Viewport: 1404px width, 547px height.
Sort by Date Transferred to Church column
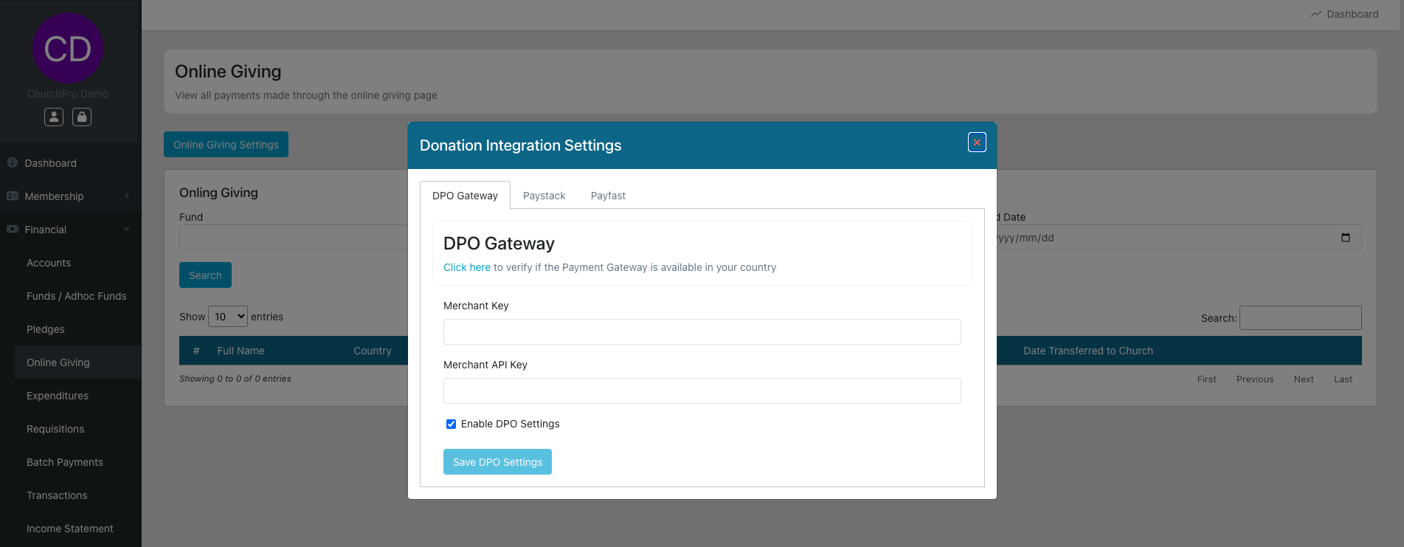coord(1088,351)
